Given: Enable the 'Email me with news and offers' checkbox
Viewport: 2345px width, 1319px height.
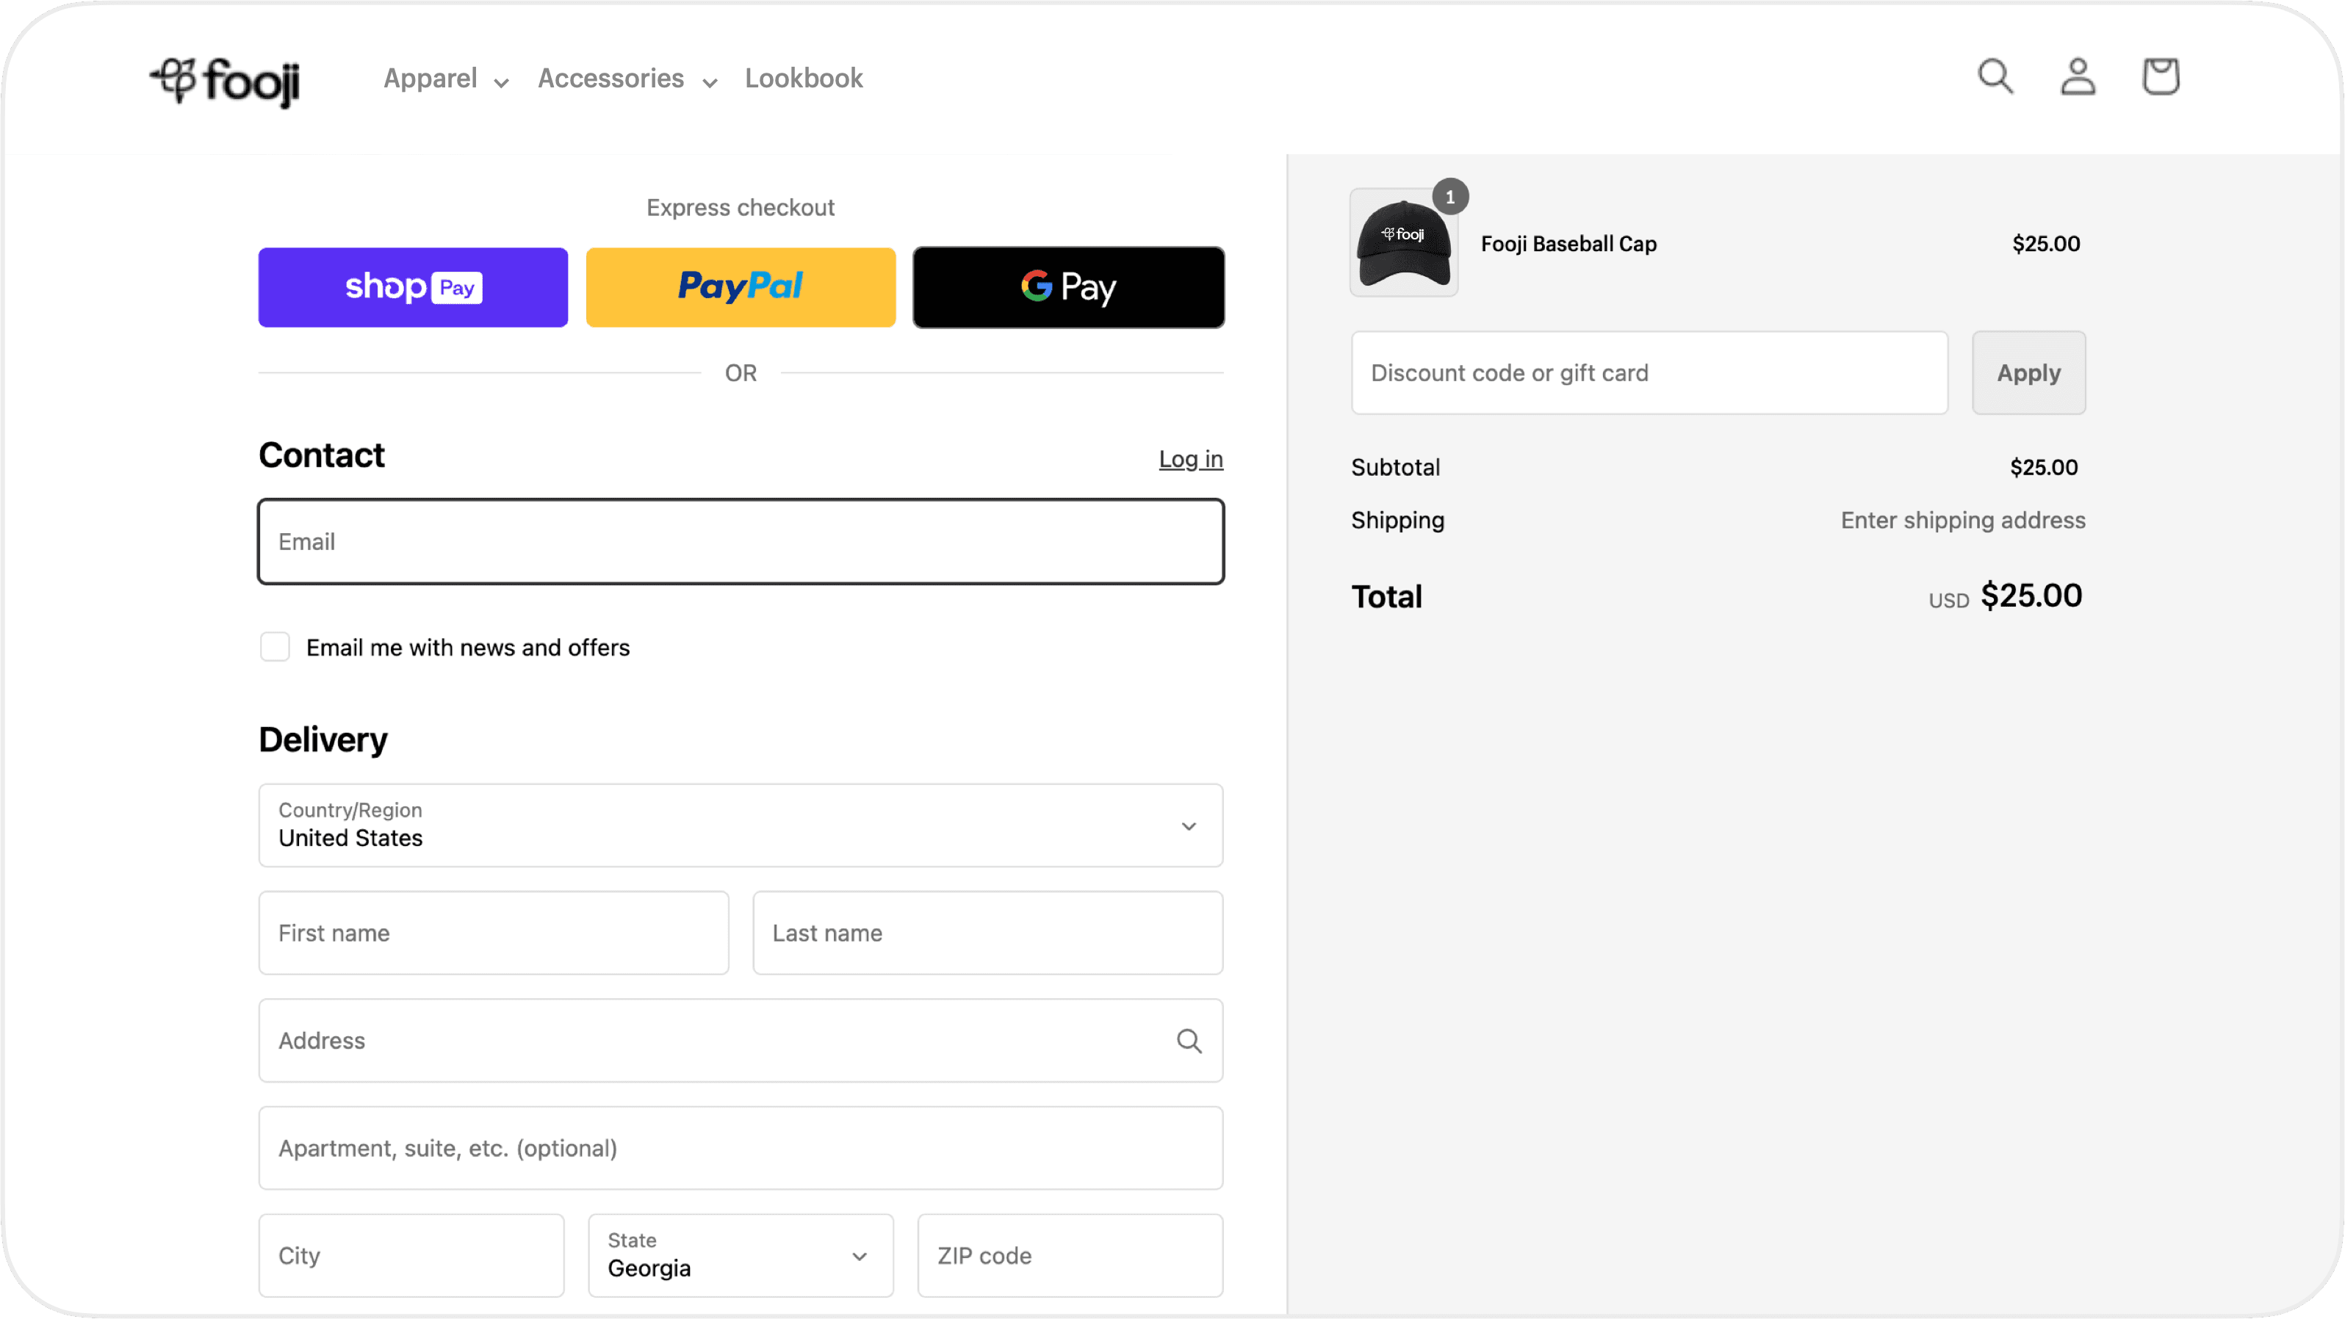Looking at the screenshot, I should point(274,647).
